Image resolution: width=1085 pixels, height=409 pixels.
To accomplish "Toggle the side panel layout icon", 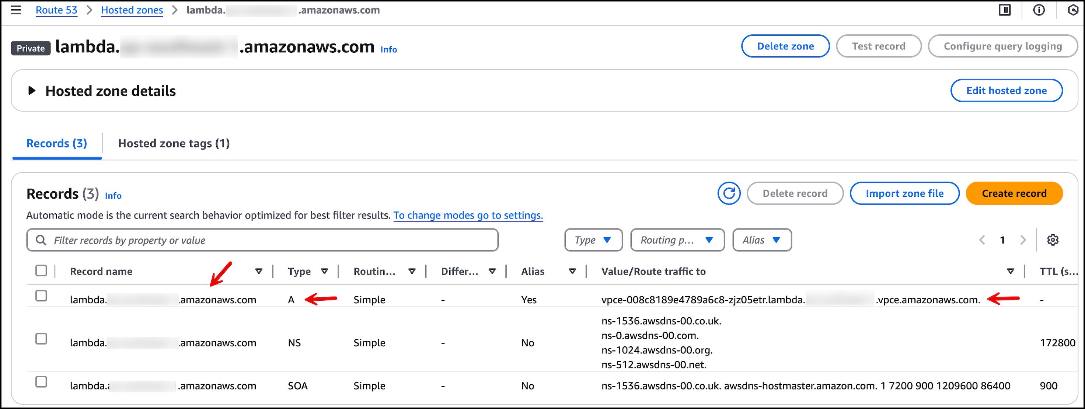I will pyautogui.click(x=1005, y=10).
